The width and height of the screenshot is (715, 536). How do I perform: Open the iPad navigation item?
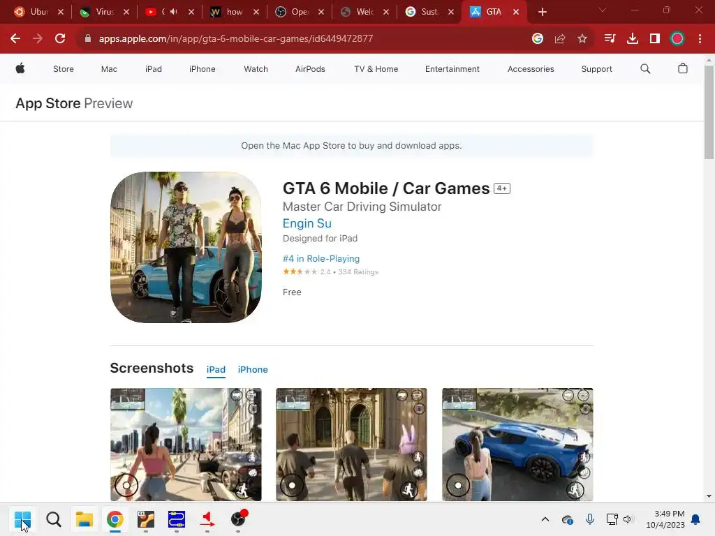(x=153, y=69)
